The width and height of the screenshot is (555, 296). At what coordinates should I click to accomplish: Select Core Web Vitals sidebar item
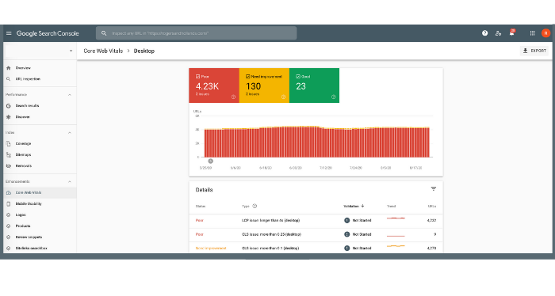click(x=40, y=192)
